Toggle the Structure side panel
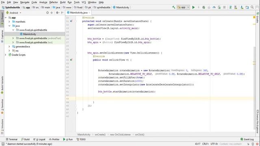The width and height of the screenshot is (260, 146). (x=2, y=127)
